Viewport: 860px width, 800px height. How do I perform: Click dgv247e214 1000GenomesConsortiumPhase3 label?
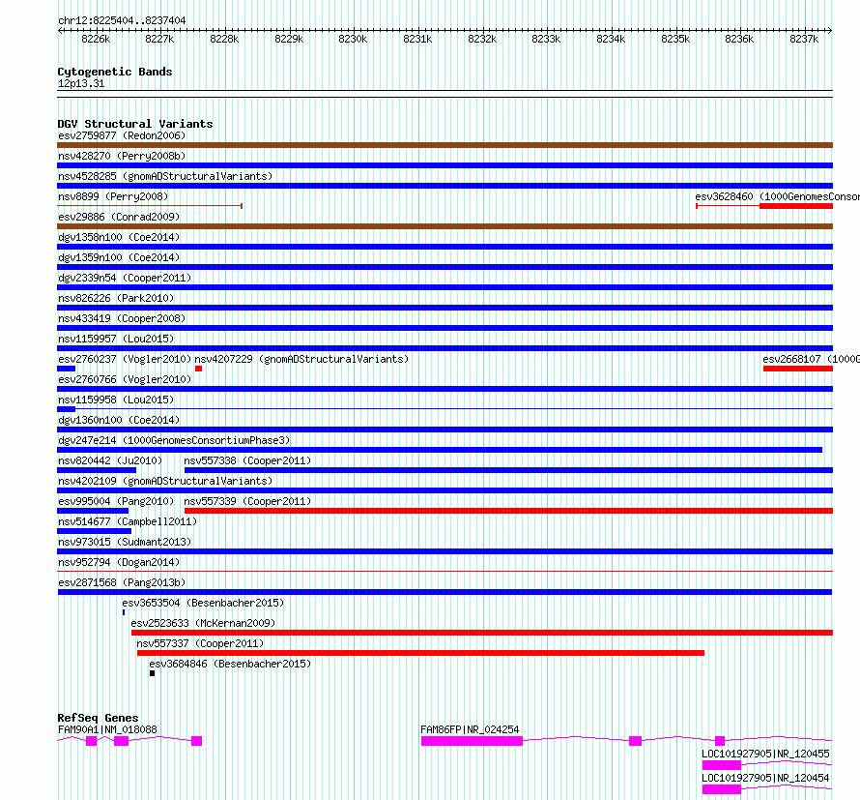click(174, 440)
